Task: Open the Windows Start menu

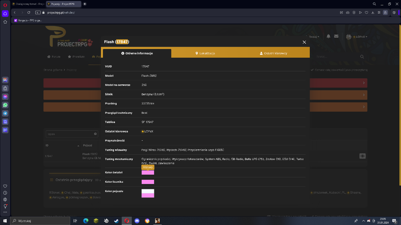Action: pyautogui.click(x=5, y=221)
